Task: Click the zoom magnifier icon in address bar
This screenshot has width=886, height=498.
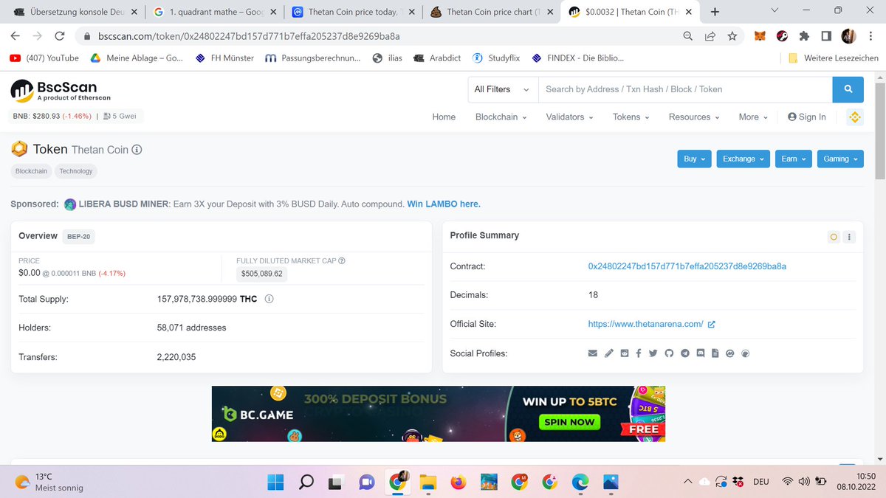Action: tap(687, 35)
